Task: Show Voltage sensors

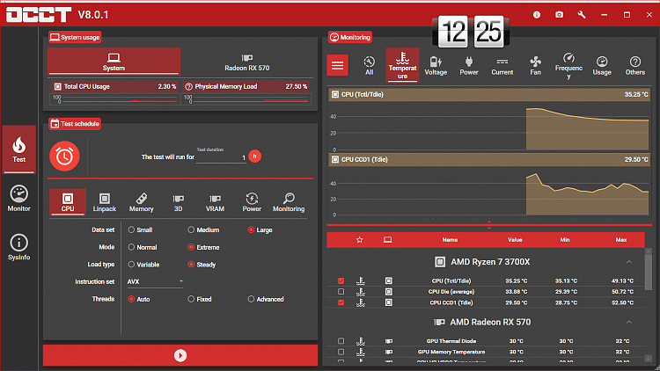Action: [x=436, y=66]
